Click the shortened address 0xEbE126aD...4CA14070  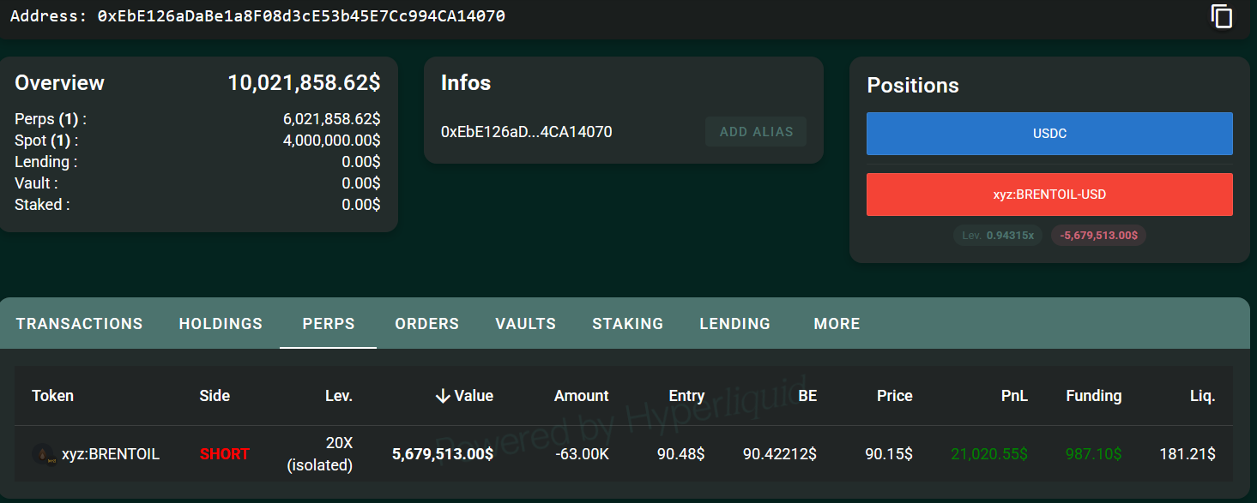pyautogui.click(x=526, y=132)
